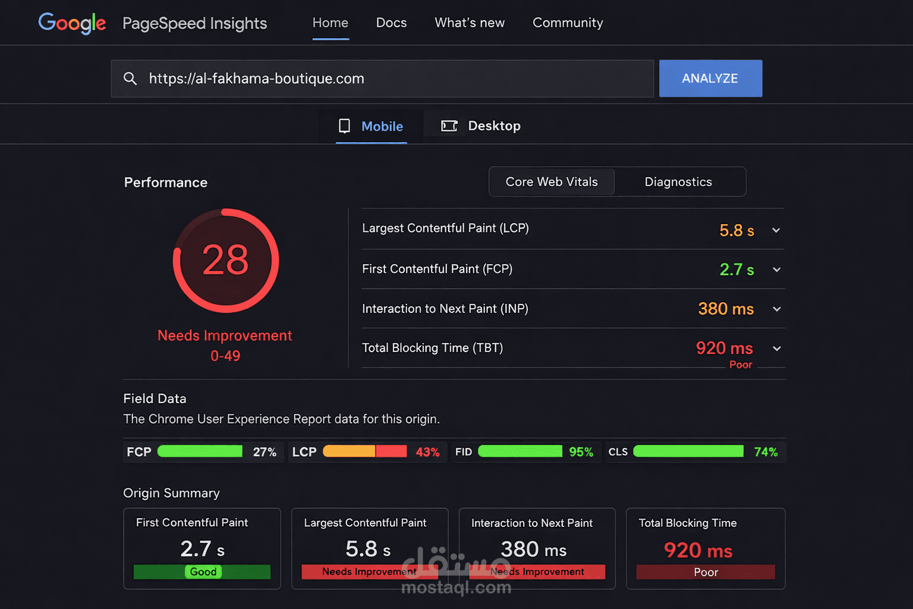The height and width of the screenshot is (609, 913).
Task: Click the FCP field data progress bar
Action: (200, 451)
